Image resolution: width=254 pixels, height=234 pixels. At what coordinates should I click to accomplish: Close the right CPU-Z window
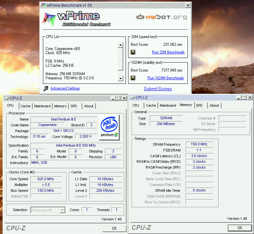click(x=250, y=98)
